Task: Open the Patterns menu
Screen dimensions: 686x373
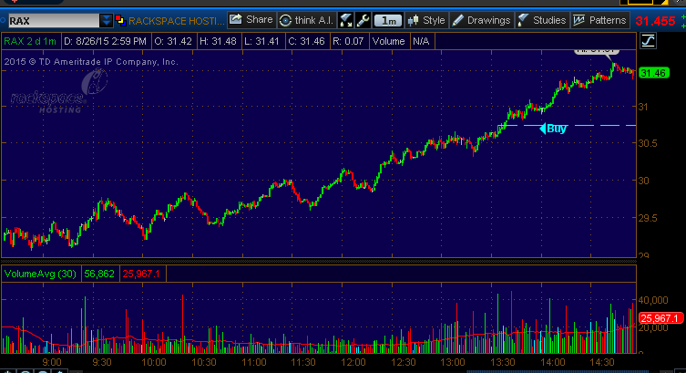Action: 600,19
